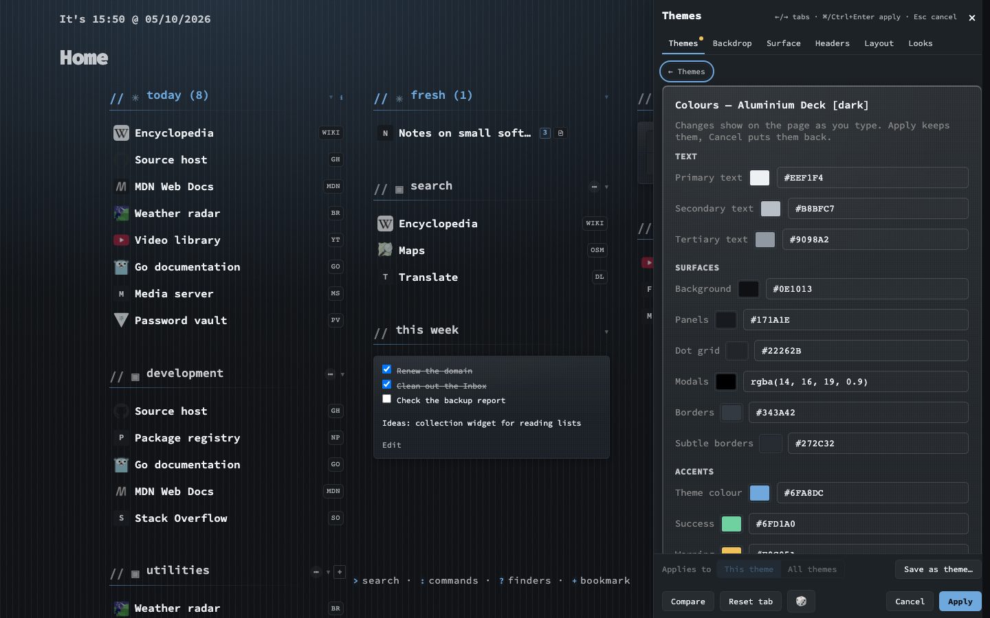Click the Primary text hex input field
Screen dimensions: 990x618
click(x=872, y=178)
